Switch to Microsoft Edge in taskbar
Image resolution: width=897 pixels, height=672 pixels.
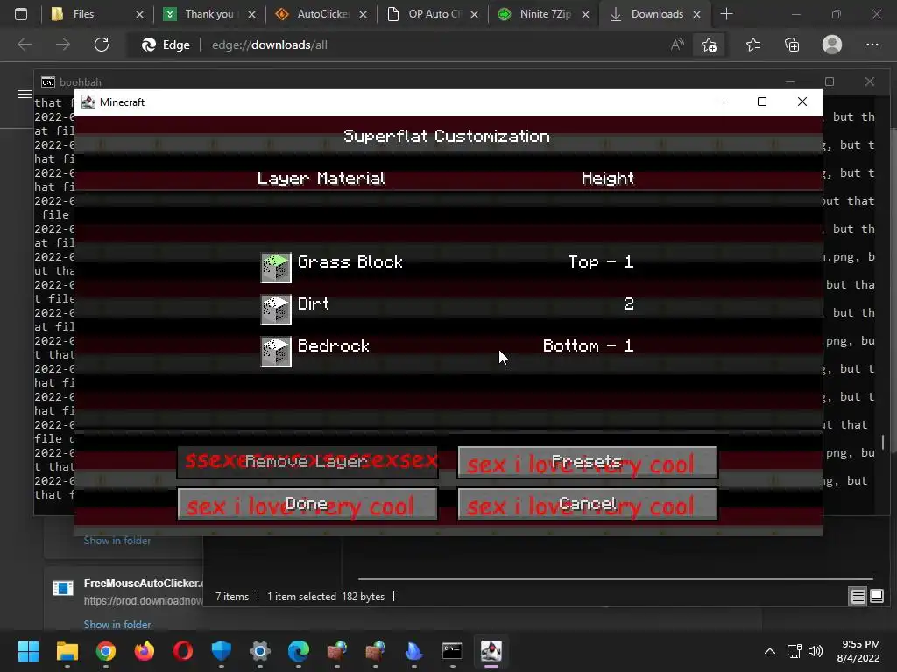pos(299,651)
